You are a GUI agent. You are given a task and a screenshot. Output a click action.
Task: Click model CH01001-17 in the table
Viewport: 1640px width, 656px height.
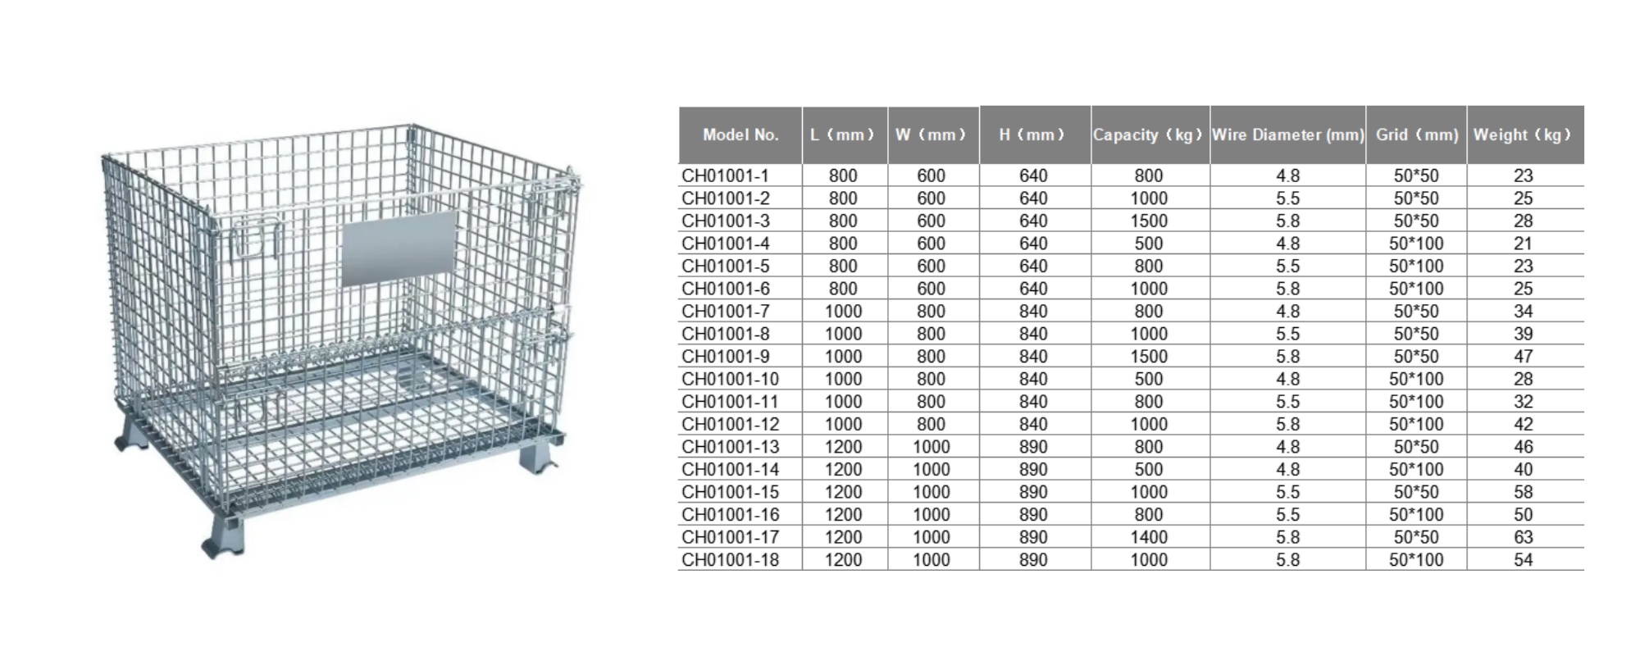tap(730, 537)
